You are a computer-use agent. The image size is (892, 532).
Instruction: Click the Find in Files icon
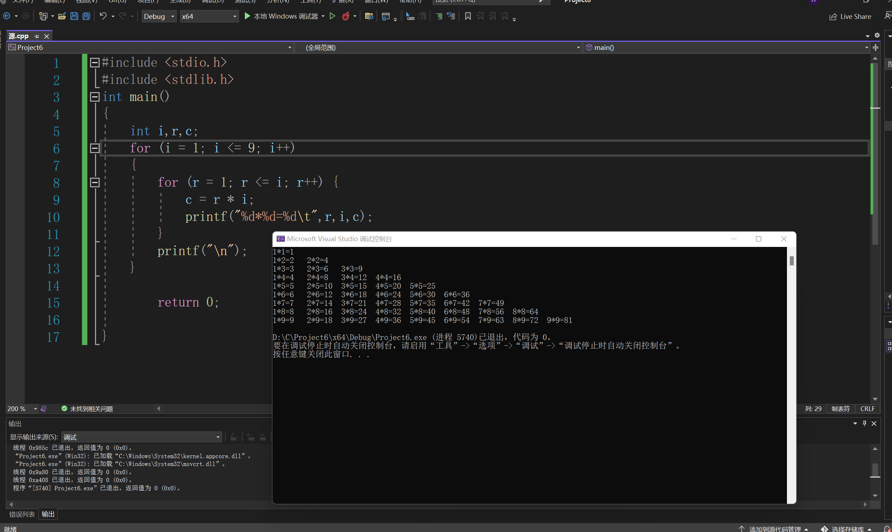[369, 16]
